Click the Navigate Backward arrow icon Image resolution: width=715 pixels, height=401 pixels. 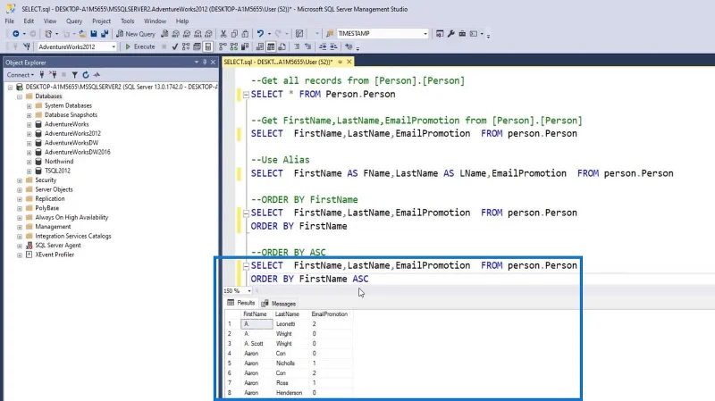tap(15, 34)
